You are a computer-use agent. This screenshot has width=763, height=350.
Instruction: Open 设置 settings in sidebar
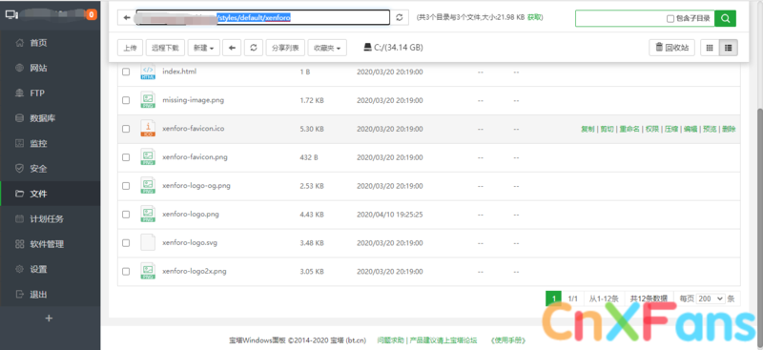tap(38, 269)
